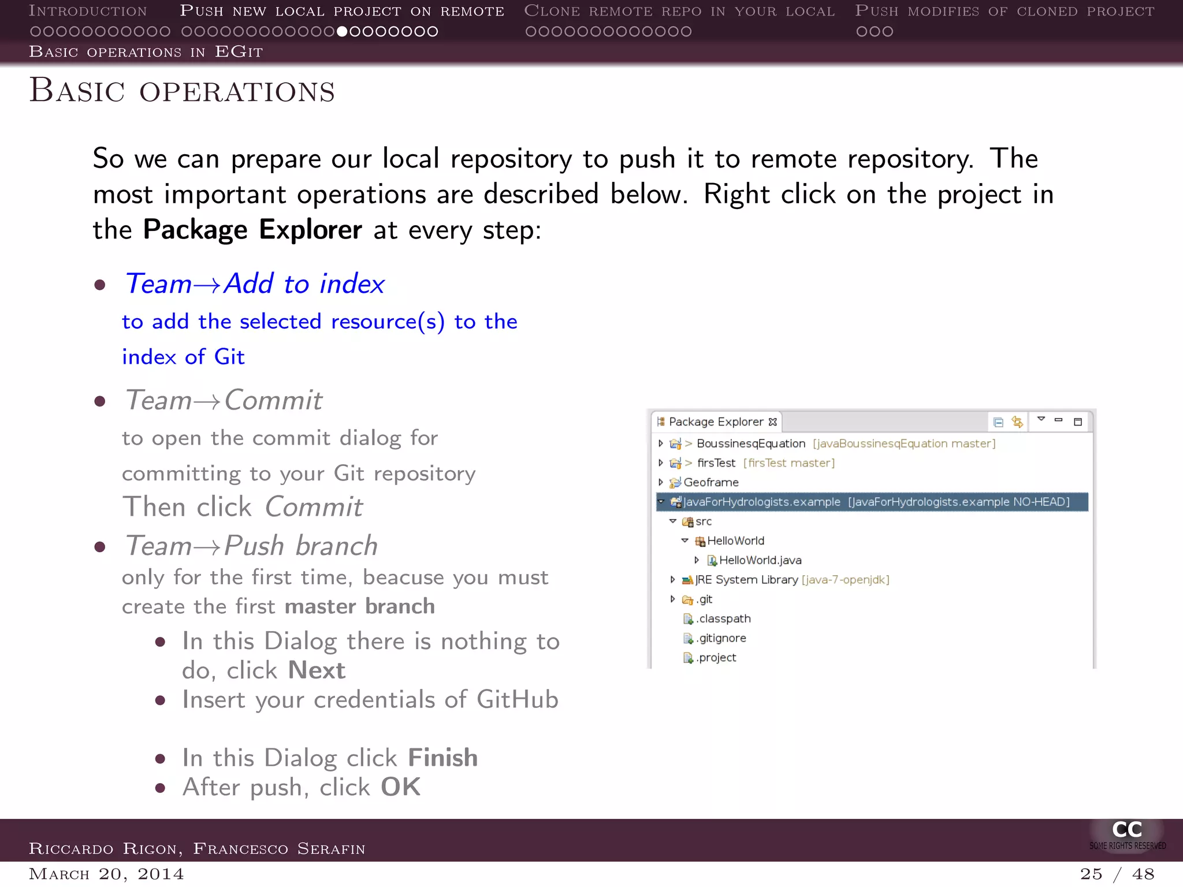1183x887 pixels.
Task: Go to Push new local project on remote section
Action: point(342,11)
